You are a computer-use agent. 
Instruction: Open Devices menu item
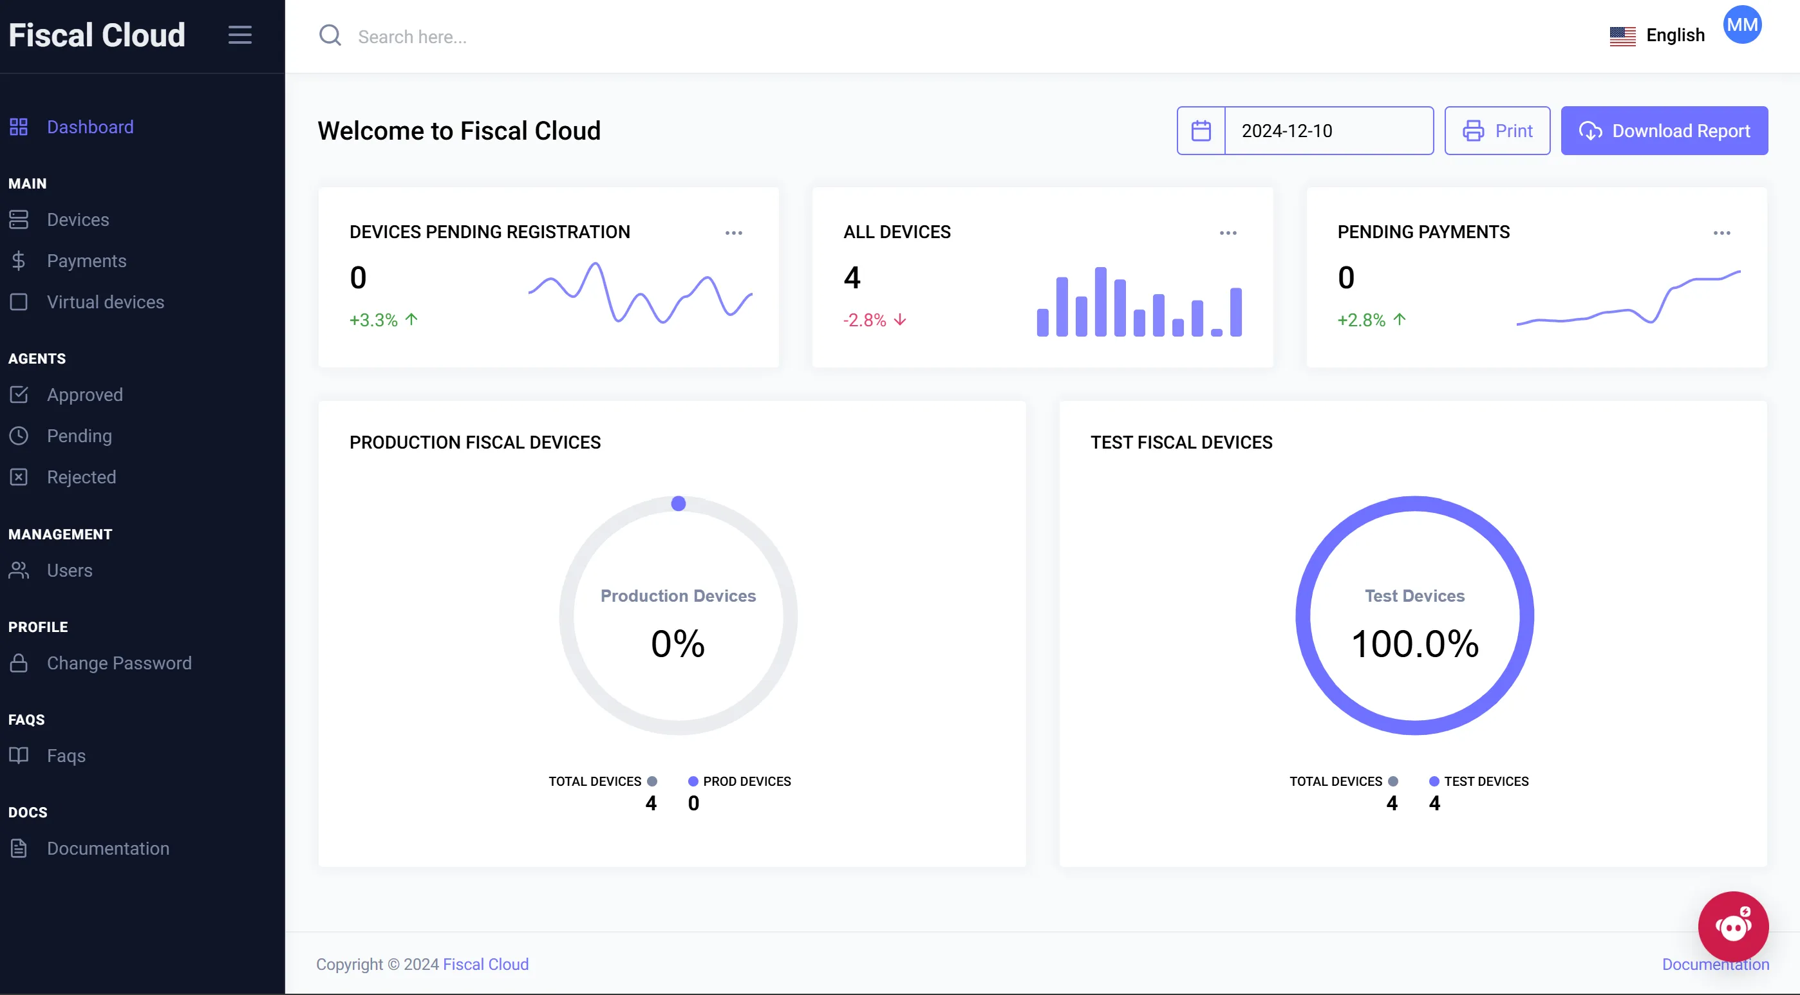77,219
